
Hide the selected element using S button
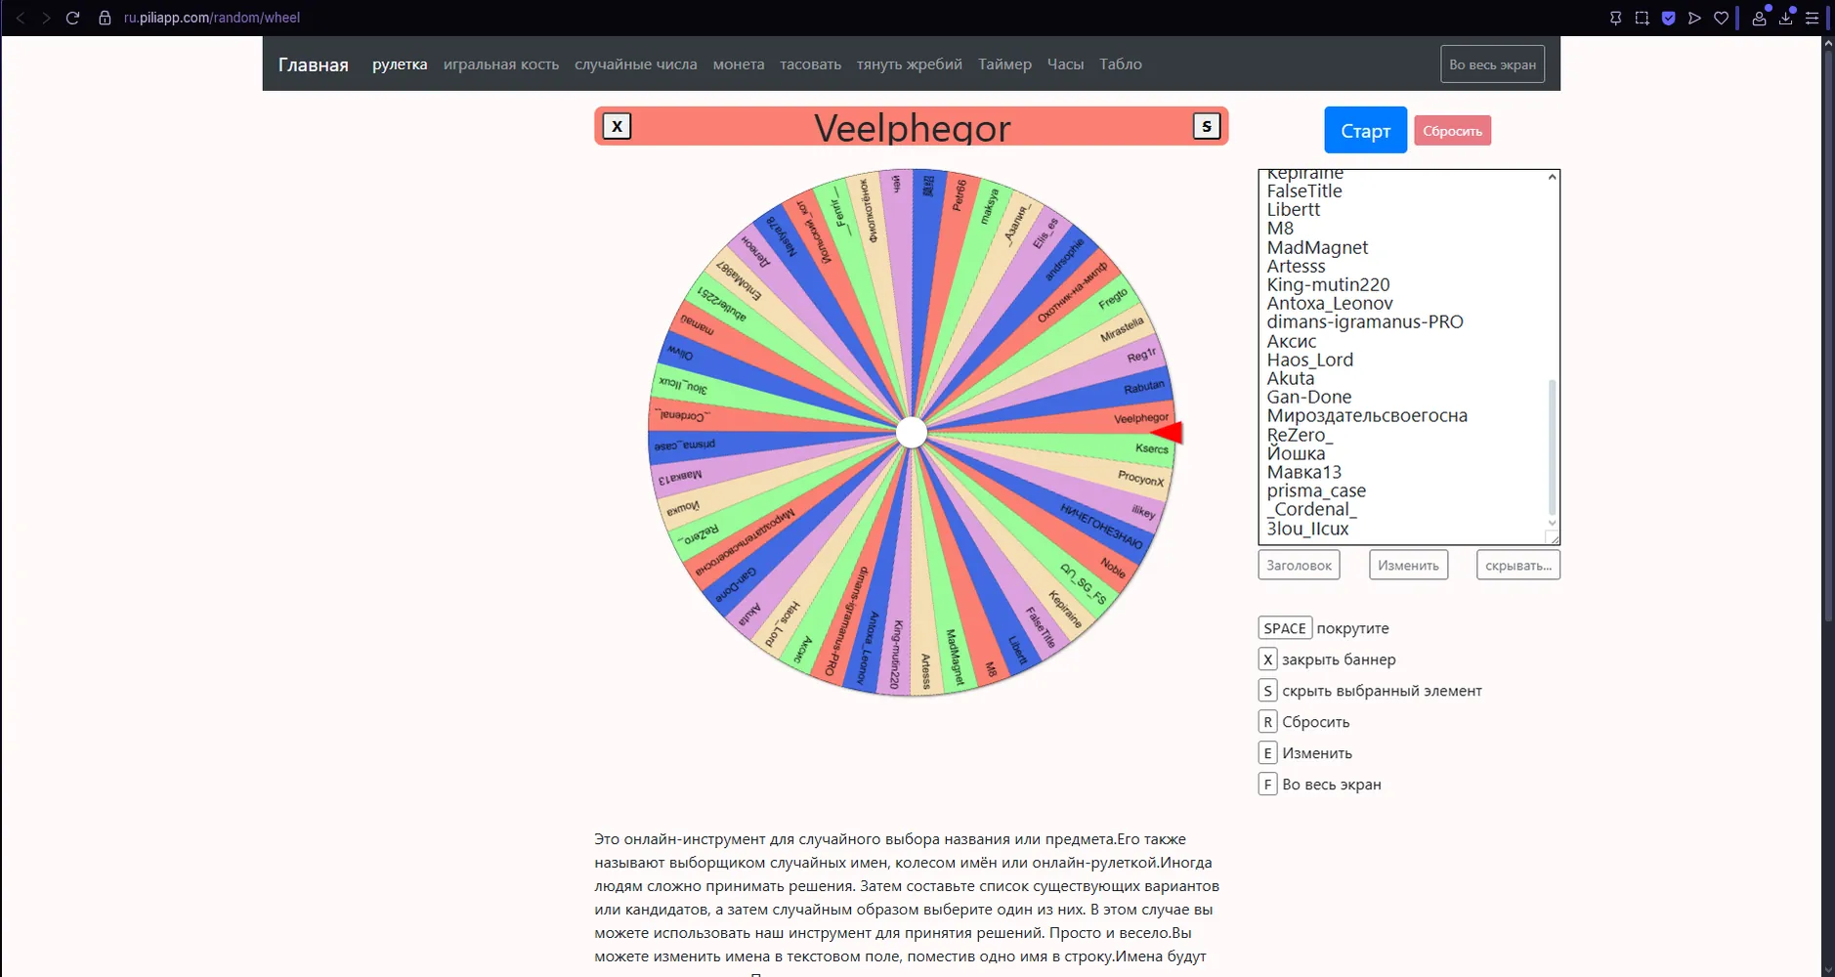coord(1207,126)
